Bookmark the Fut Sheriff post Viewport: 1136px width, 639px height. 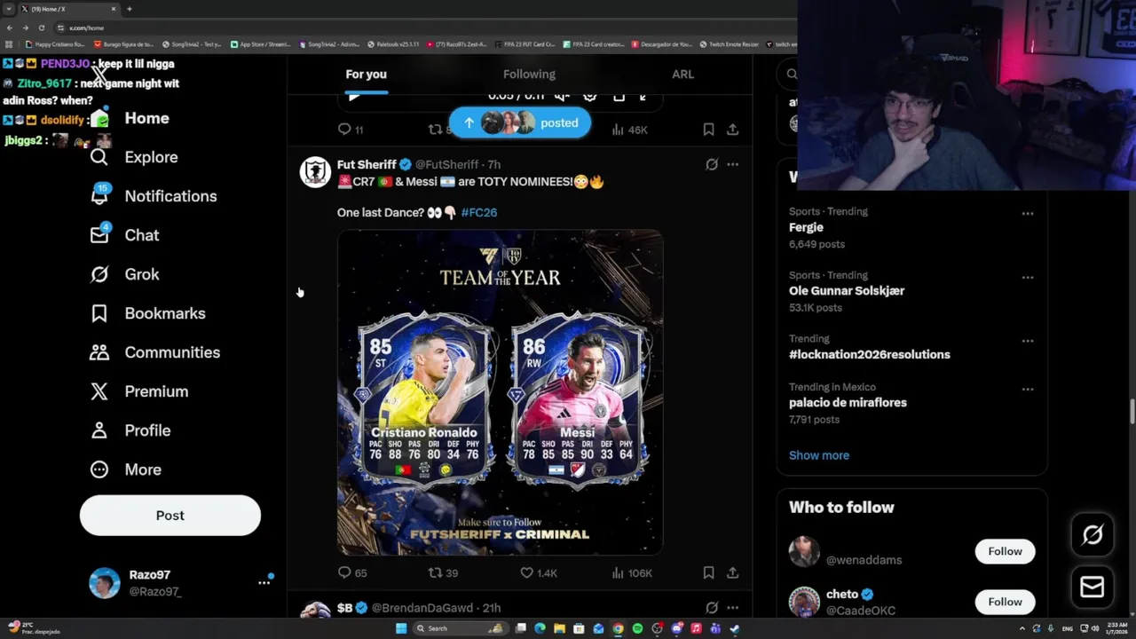[708, 572]
